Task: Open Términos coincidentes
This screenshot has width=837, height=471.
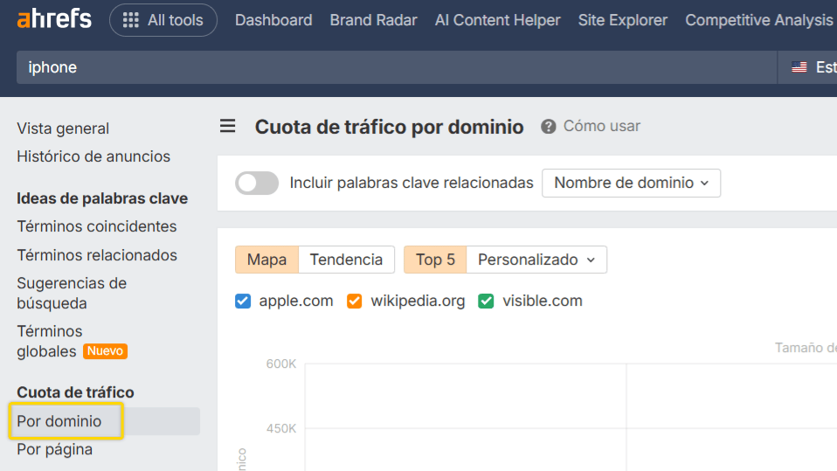Action: pyautogui.click(x=97, y=226)
